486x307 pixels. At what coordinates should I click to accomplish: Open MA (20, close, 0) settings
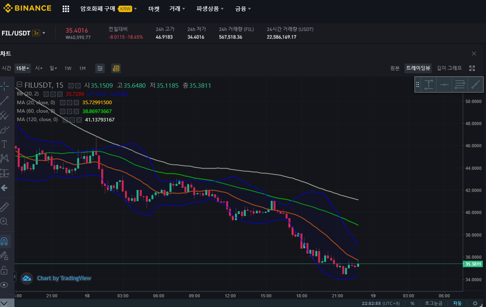pyautogui.click(x=69, y=103)
